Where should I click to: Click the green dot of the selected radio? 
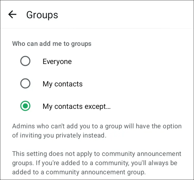[25, 106]
